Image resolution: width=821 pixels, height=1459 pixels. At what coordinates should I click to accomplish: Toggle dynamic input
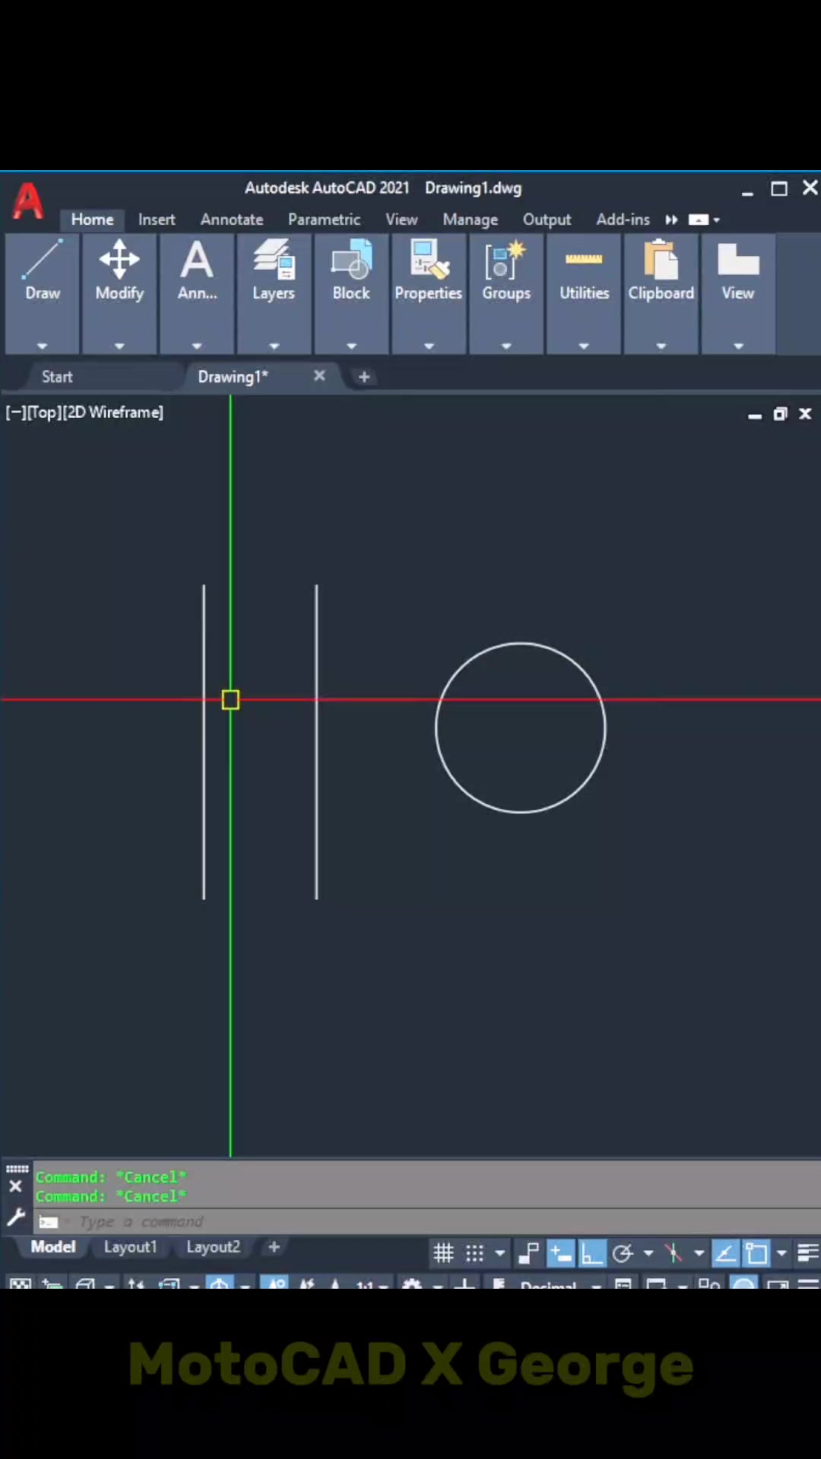tap(561, 1253)
